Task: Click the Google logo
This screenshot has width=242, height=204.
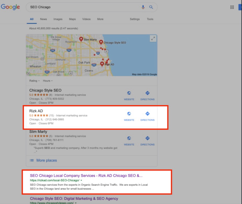Action: coord(10,7)
